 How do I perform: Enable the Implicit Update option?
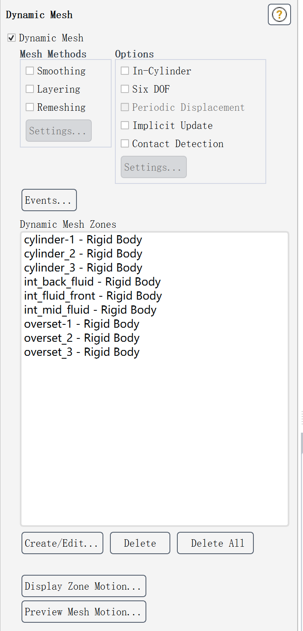(x=125, y=126)
